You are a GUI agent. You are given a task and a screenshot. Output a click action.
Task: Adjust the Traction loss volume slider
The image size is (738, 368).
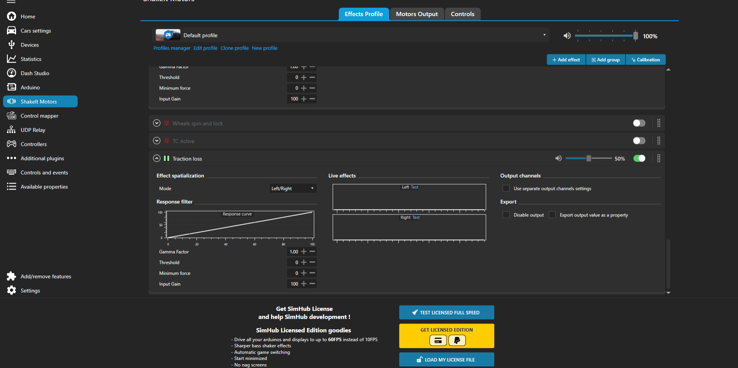[588, 158]
